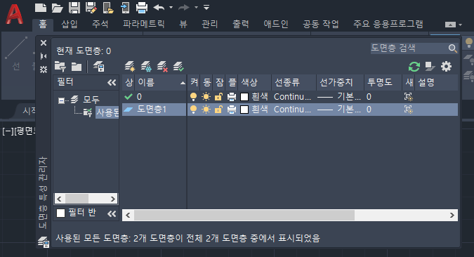This screenshot has width=474, height=257.
Task: Open the 주요 응용프로그램 ribbon tab
Action: [388, 24]
